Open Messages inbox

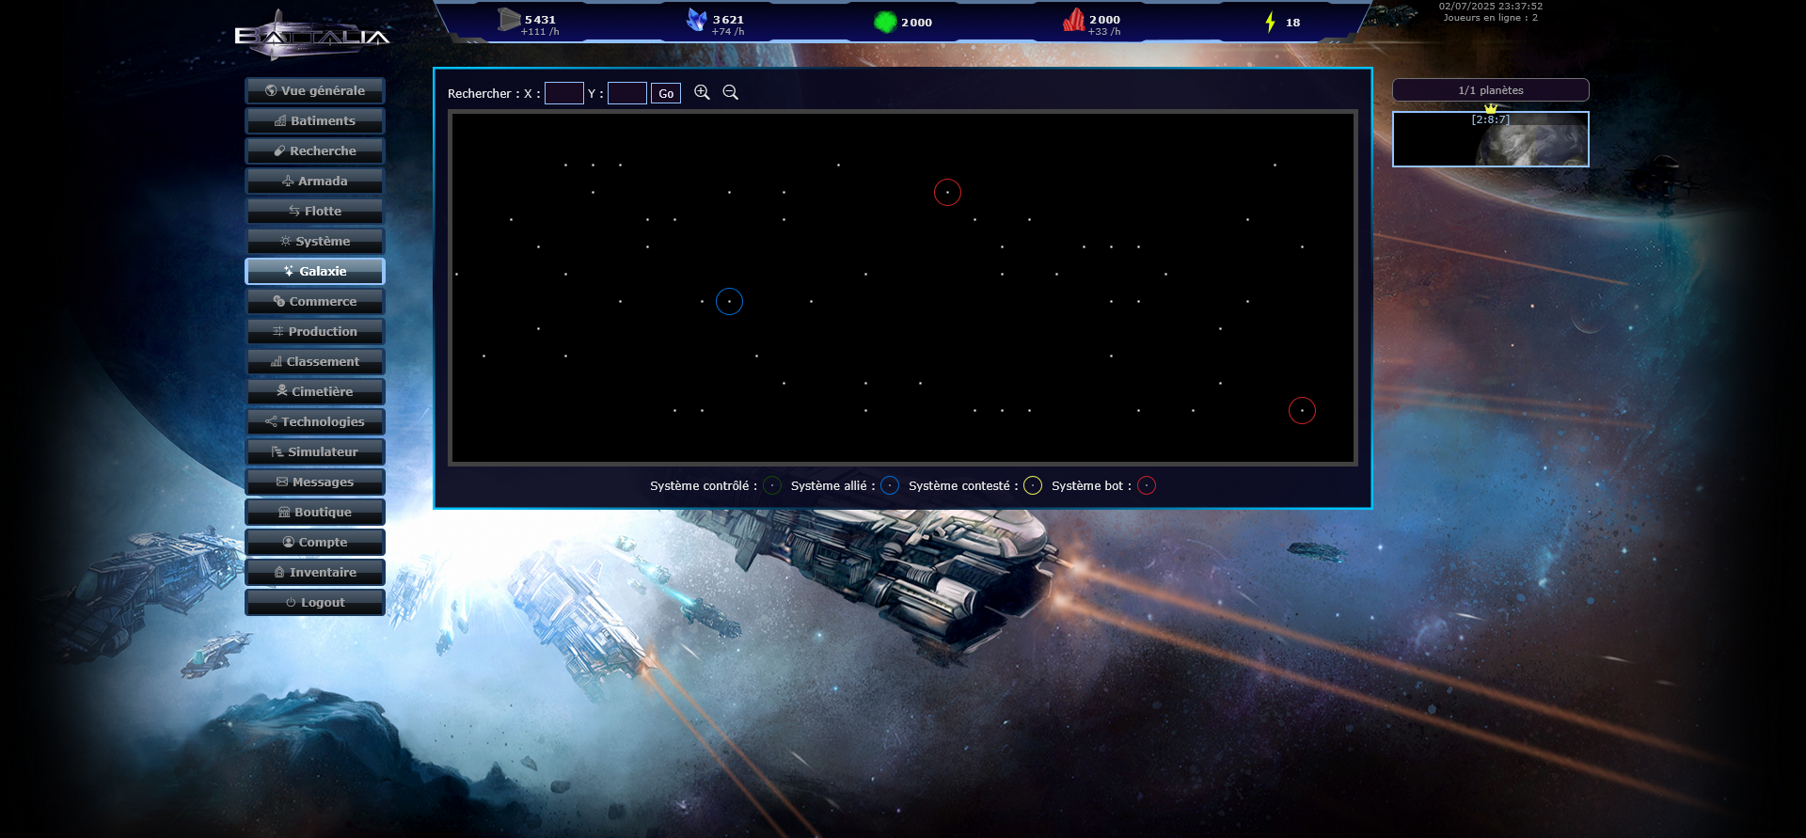tap(315, 482)
